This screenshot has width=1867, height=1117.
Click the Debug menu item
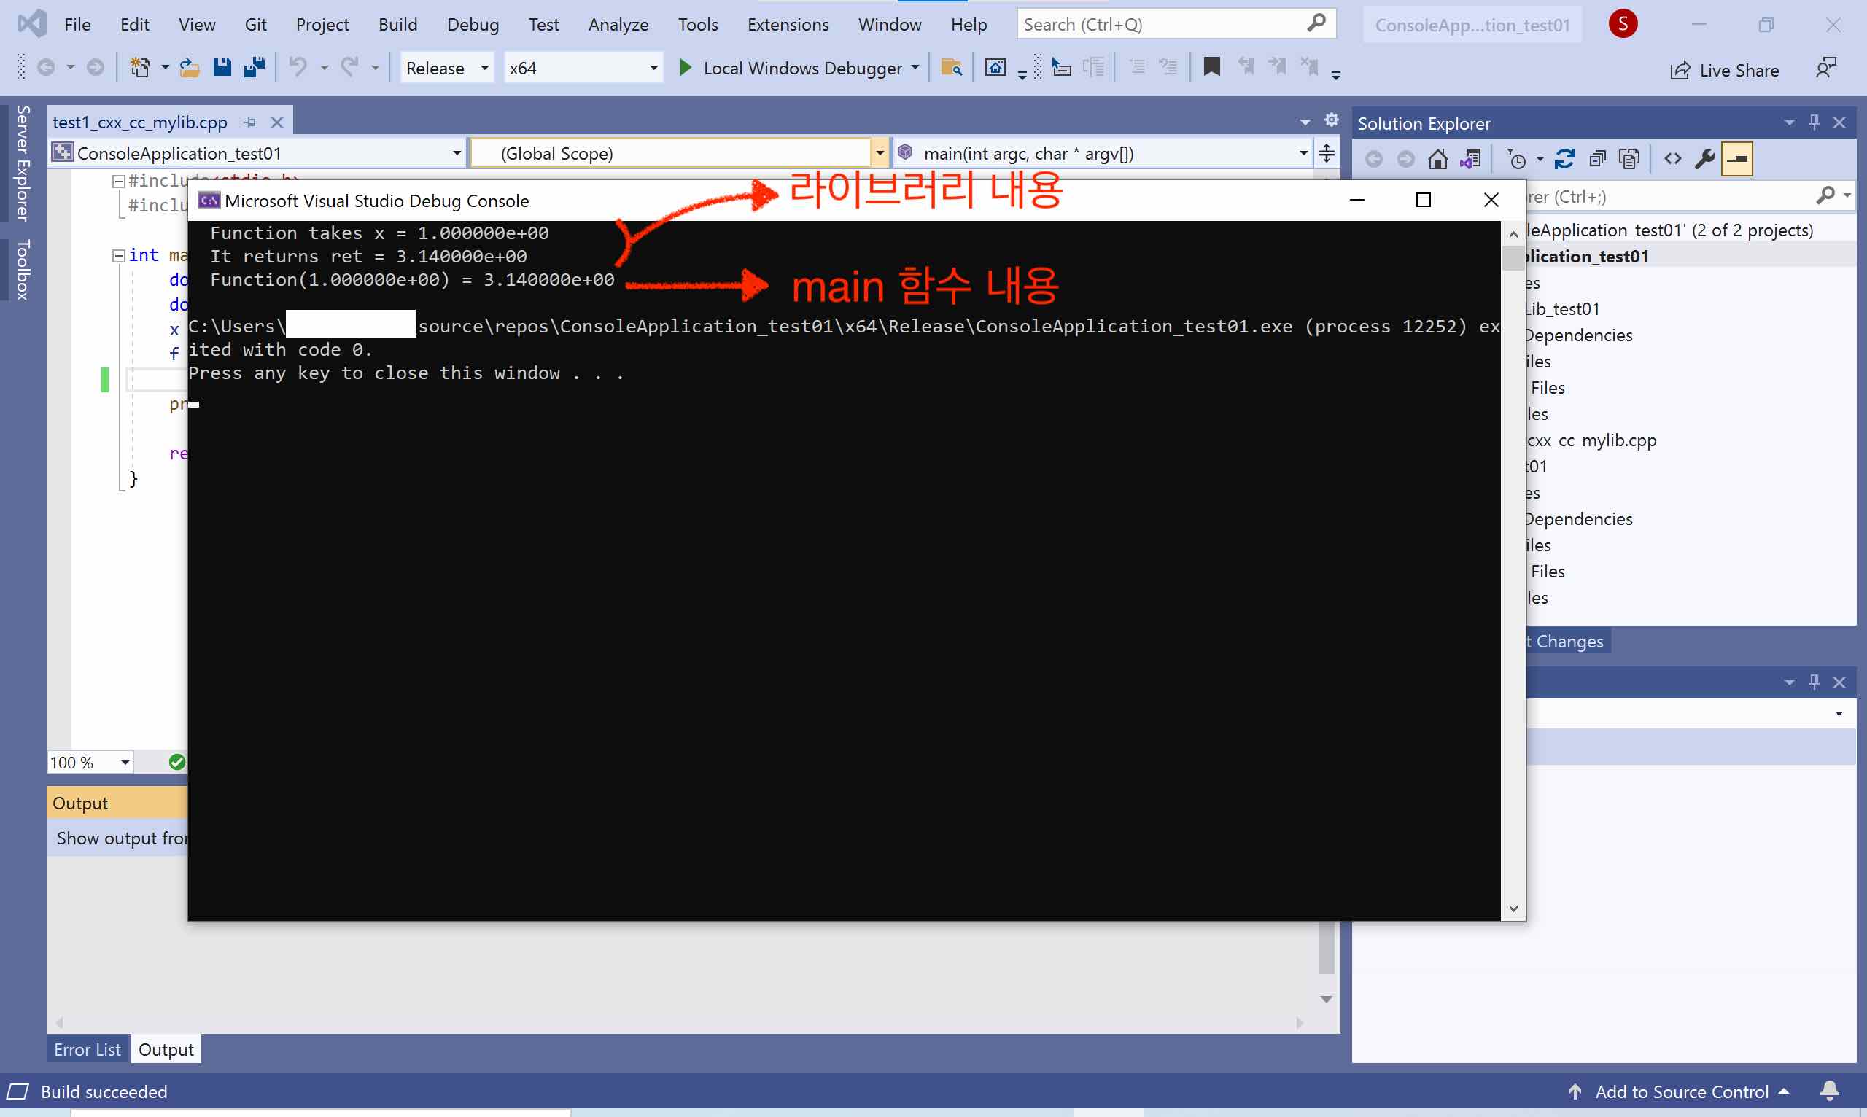click(x=470, y=24)
